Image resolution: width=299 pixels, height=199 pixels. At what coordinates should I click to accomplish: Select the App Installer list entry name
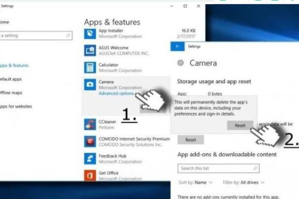click(111, 31)
